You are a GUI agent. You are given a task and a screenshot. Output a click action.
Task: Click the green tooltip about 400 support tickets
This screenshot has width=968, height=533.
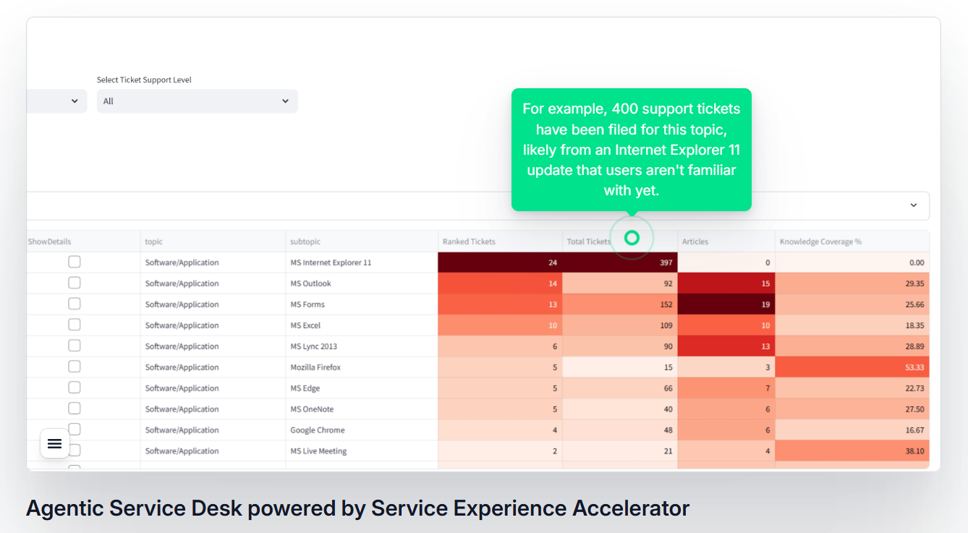(x=632, y=150)
